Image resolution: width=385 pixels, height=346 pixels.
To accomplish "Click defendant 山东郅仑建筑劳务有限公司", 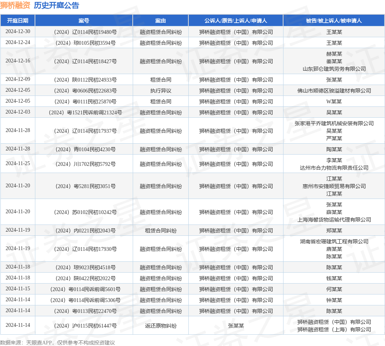I will click(334, 69).
